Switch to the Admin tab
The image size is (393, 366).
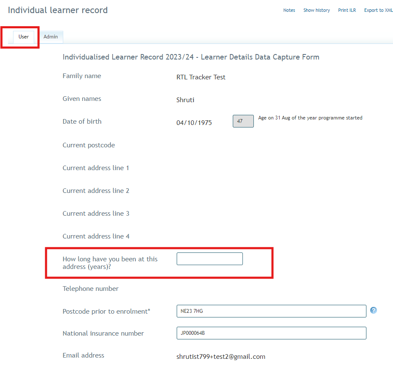click(51, 37)
